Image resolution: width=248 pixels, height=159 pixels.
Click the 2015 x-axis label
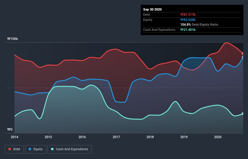click(48, 137)
